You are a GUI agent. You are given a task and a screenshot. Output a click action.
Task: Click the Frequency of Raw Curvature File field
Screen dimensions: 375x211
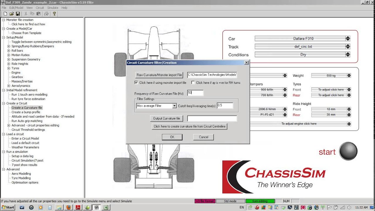195,93
